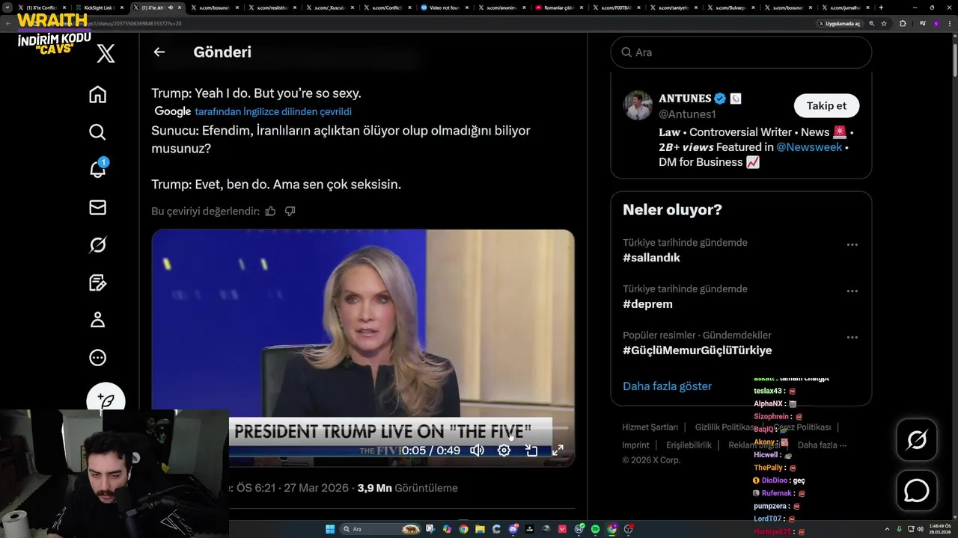Open more options for #sallandık trend
The height and width of the screenshot is (538, 958).
[852, 245]
